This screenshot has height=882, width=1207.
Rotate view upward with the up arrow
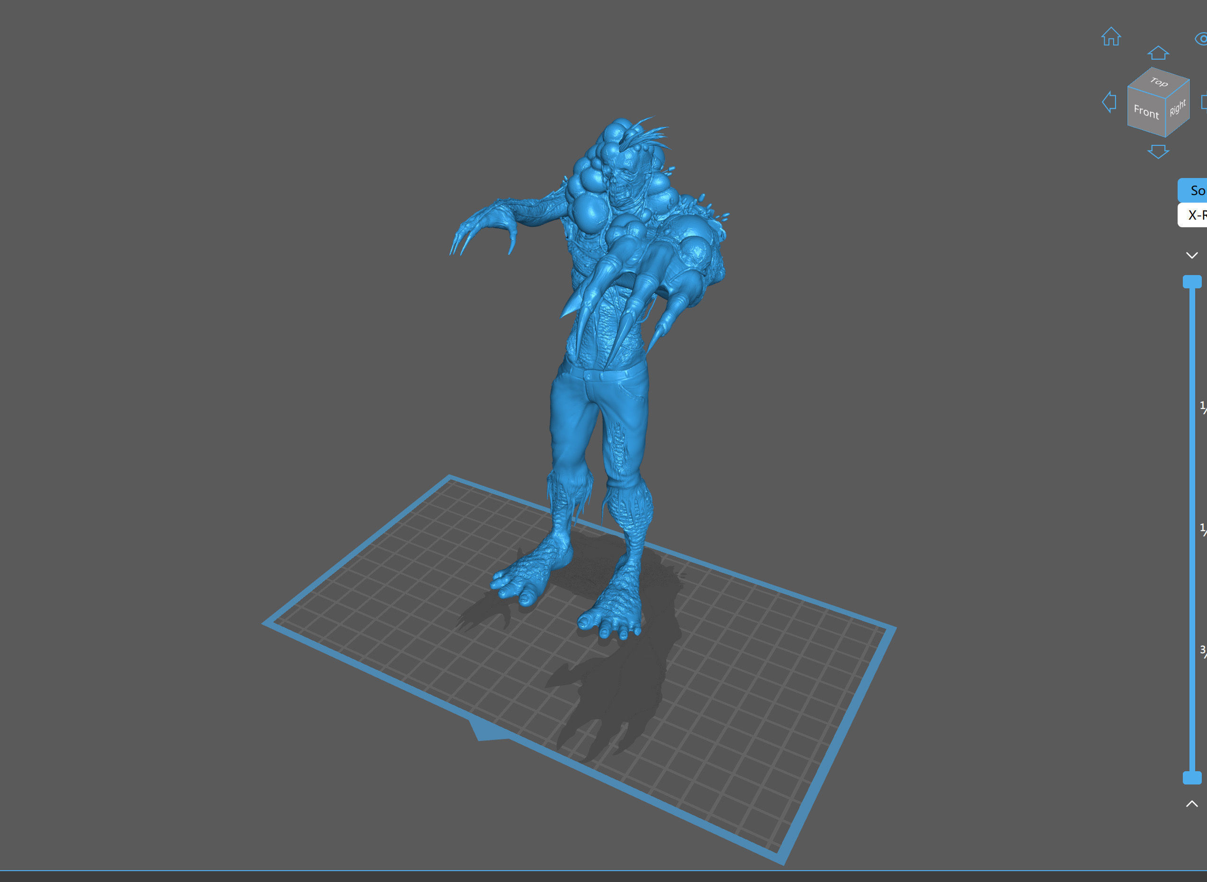tap(1158, 53)
